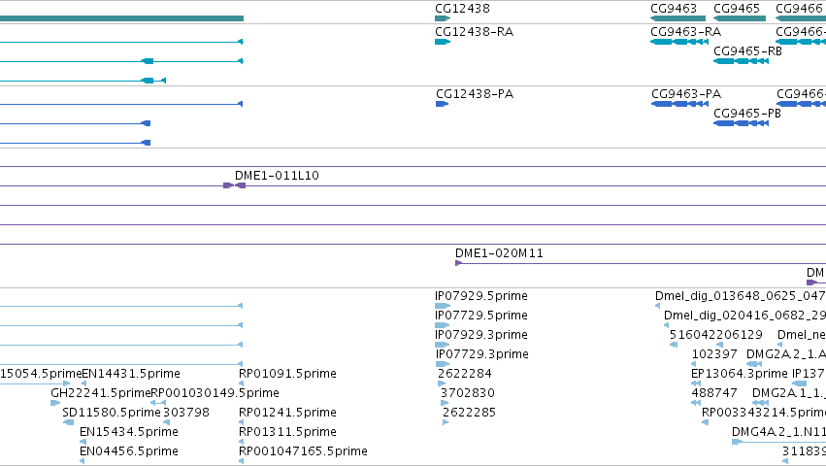Click the GH22241.5prime EST glyph

pyautogui.click(x=55, y=403)
